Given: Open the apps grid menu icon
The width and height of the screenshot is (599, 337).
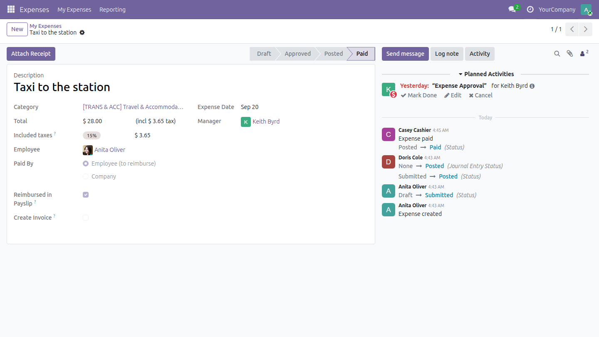Looking at the screenshot, I should click(x=11, y=9).
